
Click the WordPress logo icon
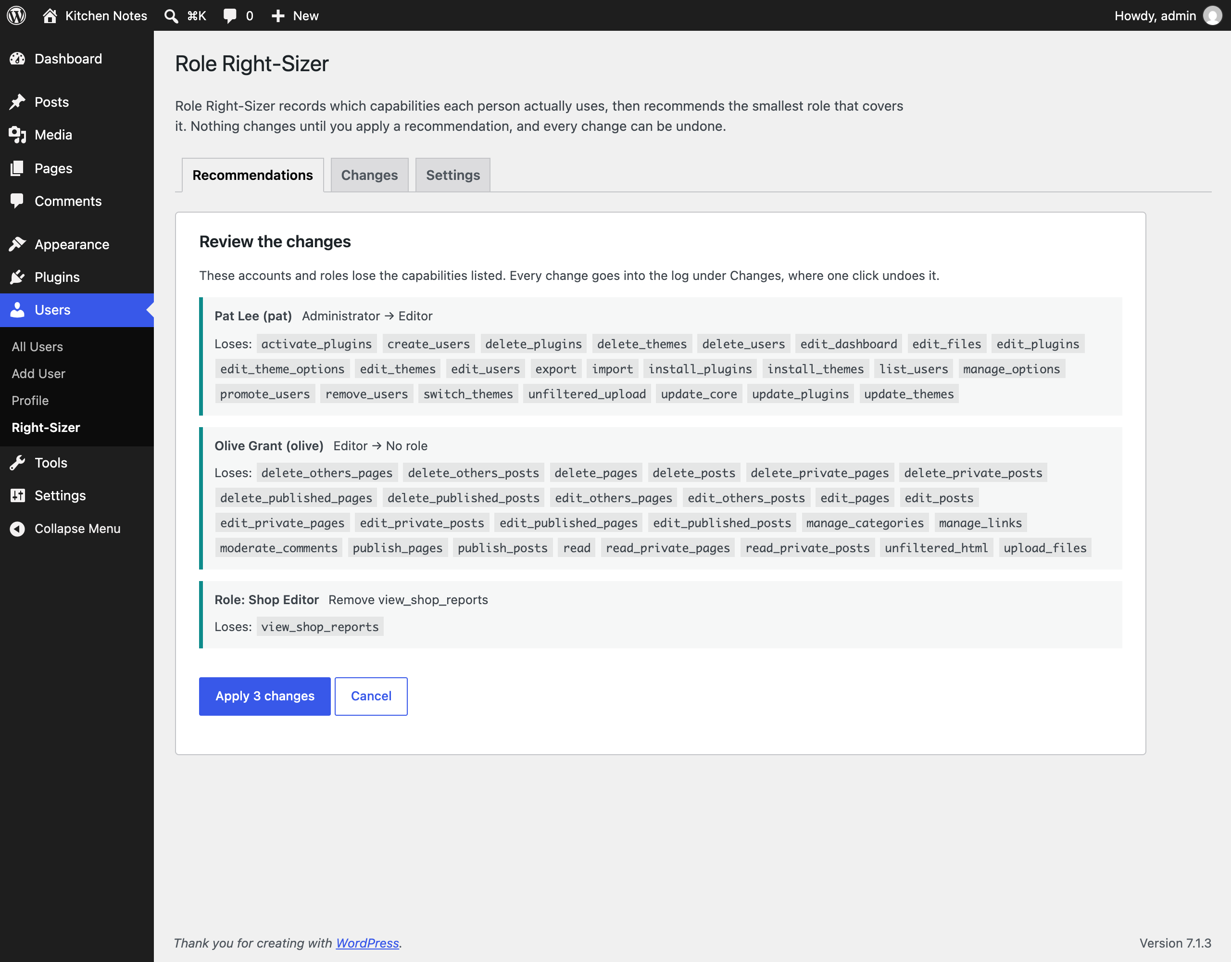(16, 15)
